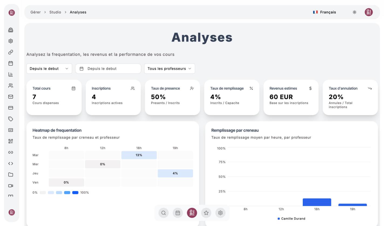The image size is (384, 226).
Task: Click the "Camille Durand" chart legend entry
Action: 291,219
